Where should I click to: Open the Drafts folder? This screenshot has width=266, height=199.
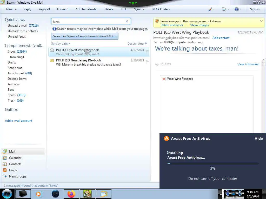[x=12, y=62]
